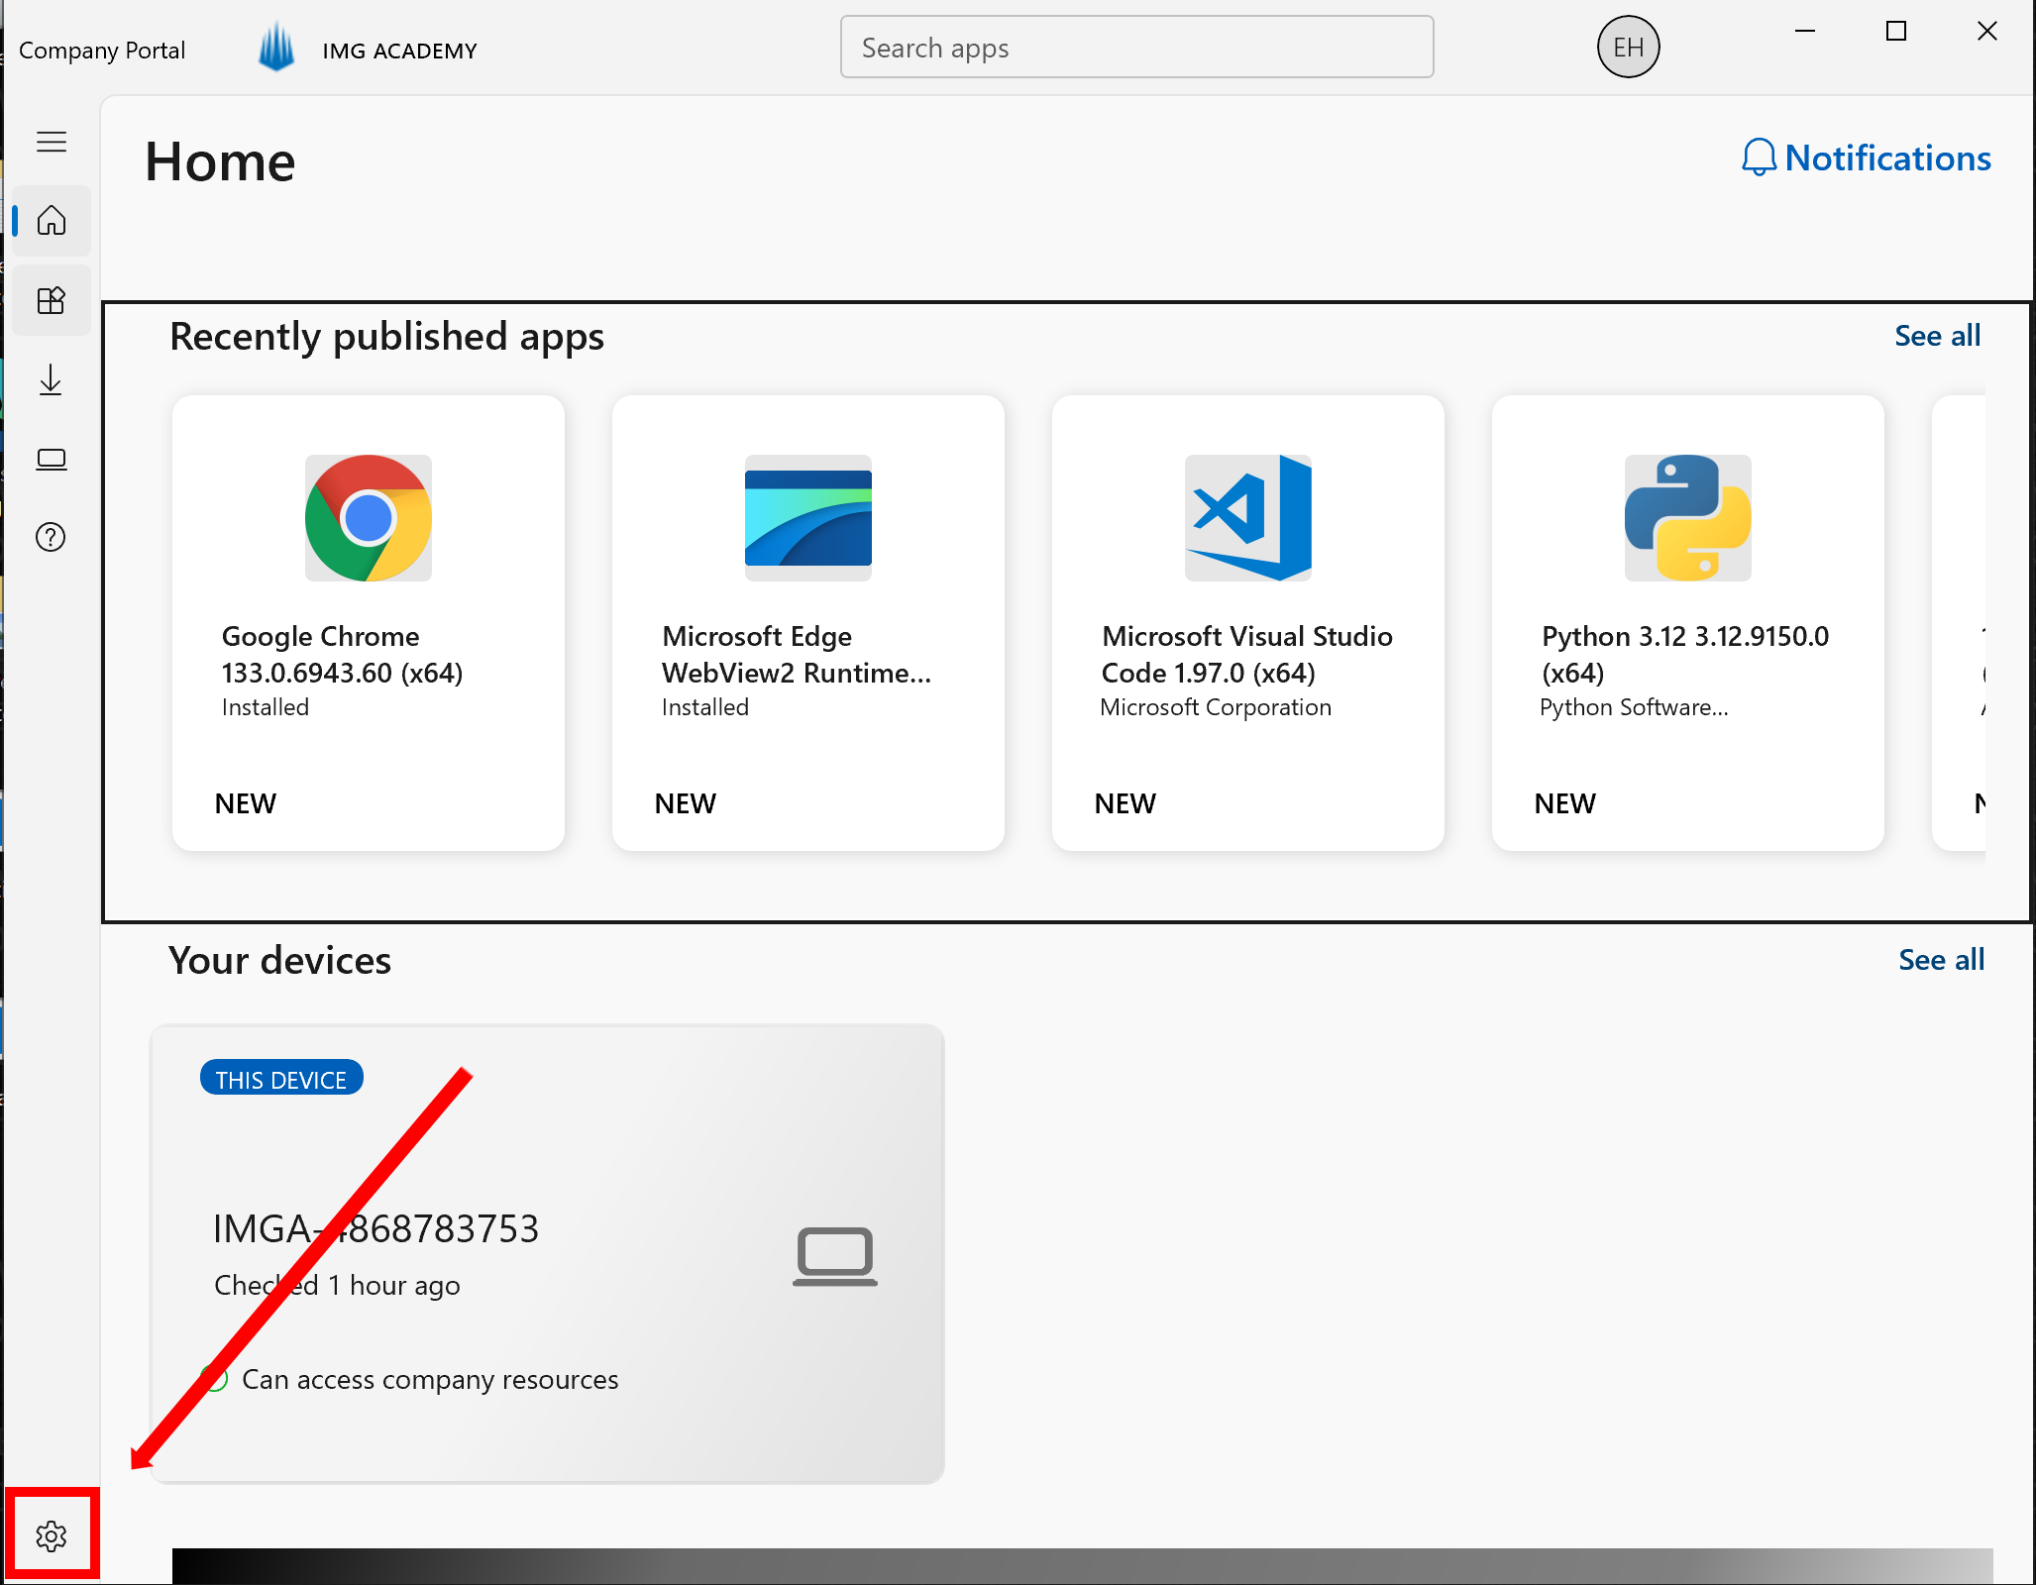Select device name IMGA-4868783753
2036x1585 pixels.
coord(375,1228)
